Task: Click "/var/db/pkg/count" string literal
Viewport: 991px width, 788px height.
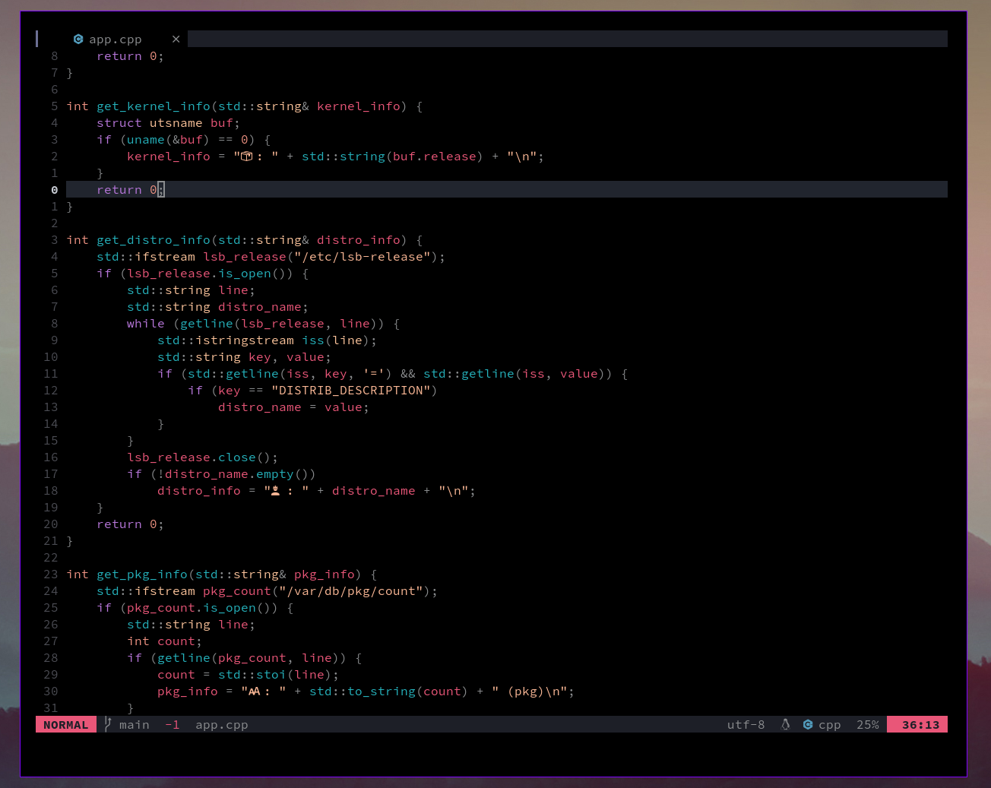Action: (x=351, y=591)
